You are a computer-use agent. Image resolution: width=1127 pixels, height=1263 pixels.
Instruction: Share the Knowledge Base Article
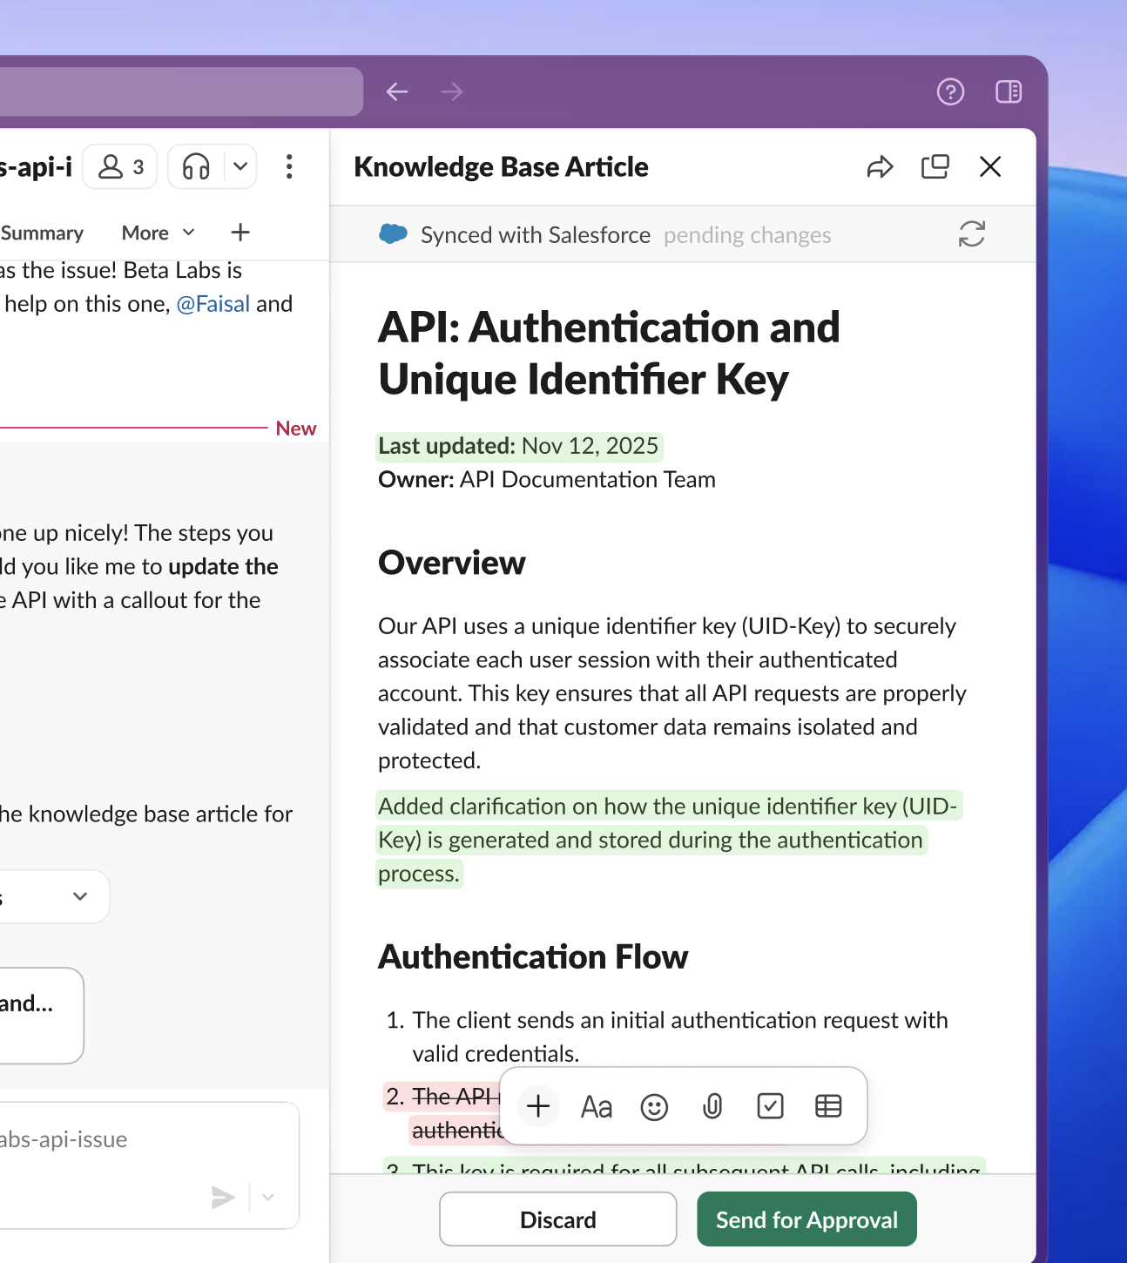881,166
